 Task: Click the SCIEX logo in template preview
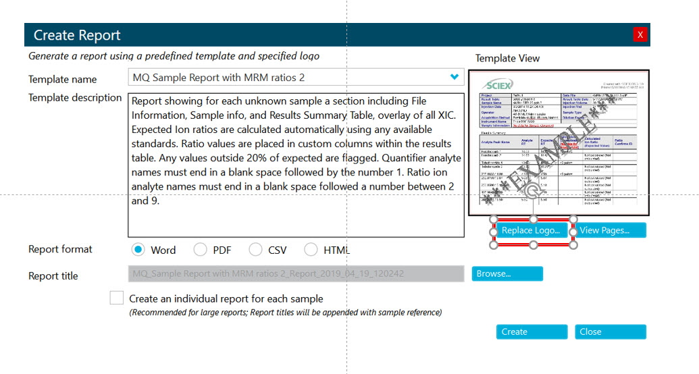coord(498,84)
